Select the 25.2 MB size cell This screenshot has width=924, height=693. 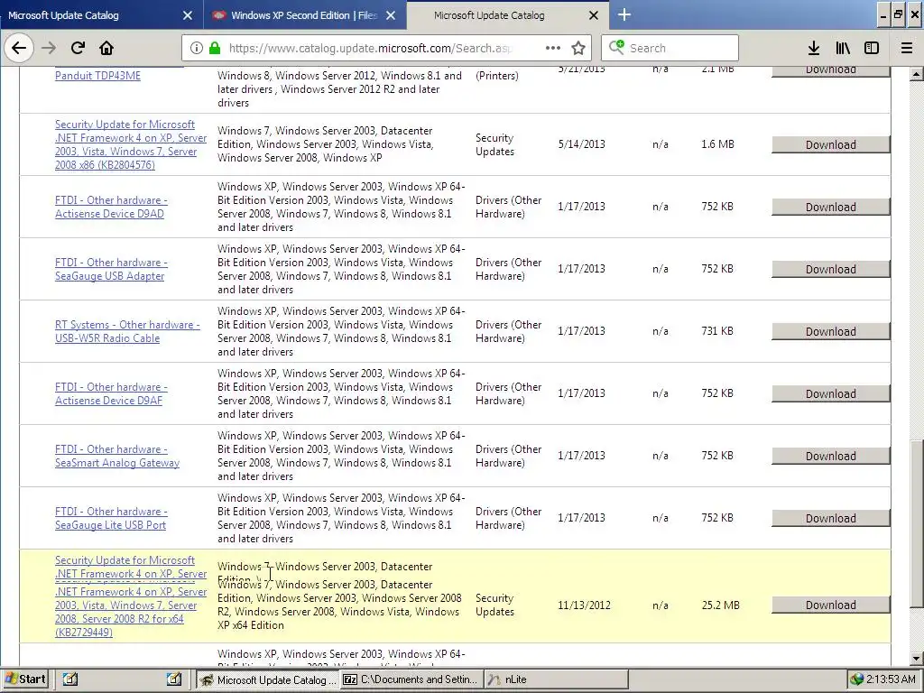720,605
